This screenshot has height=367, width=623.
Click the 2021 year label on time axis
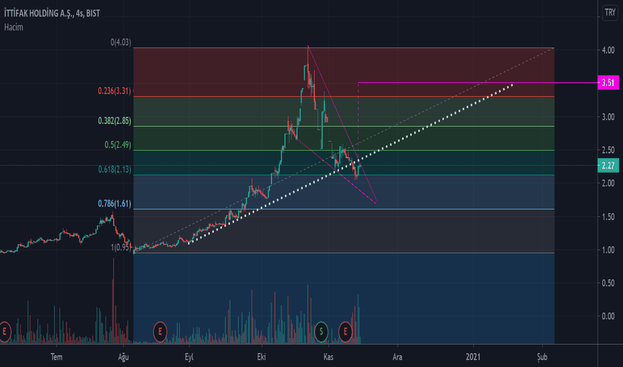[x=473, y=357]
